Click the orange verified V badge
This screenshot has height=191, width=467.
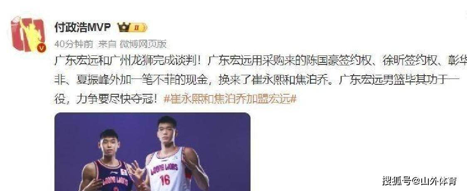click(42, 48)
